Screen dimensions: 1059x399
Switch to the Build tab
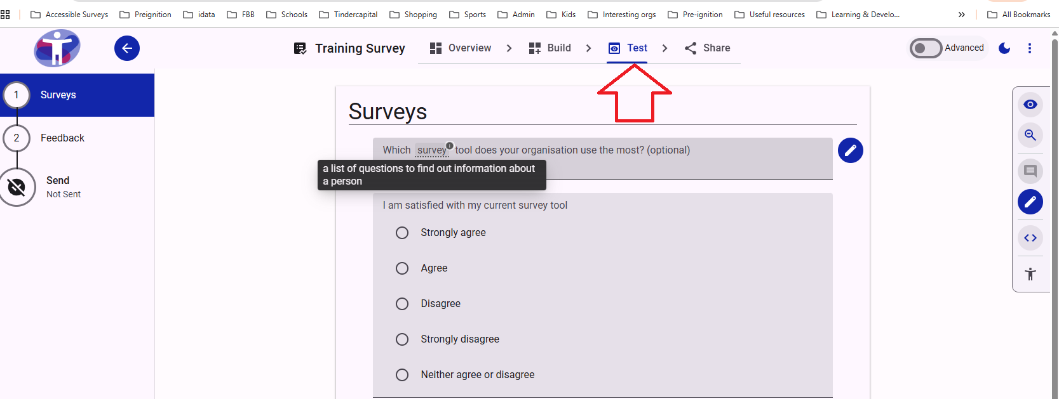pyautogui.click(x=550, y=48)
